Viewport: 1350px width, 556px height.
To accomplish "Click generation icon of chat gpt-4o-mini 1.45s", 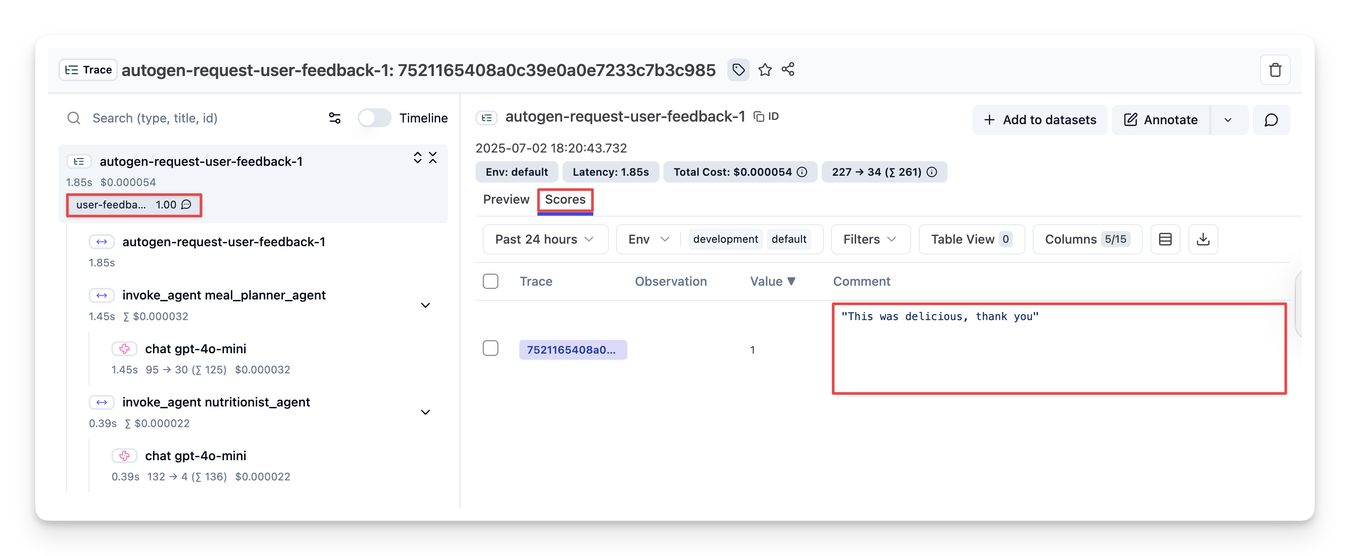I will pyautogui.click(x=124, y=349).
